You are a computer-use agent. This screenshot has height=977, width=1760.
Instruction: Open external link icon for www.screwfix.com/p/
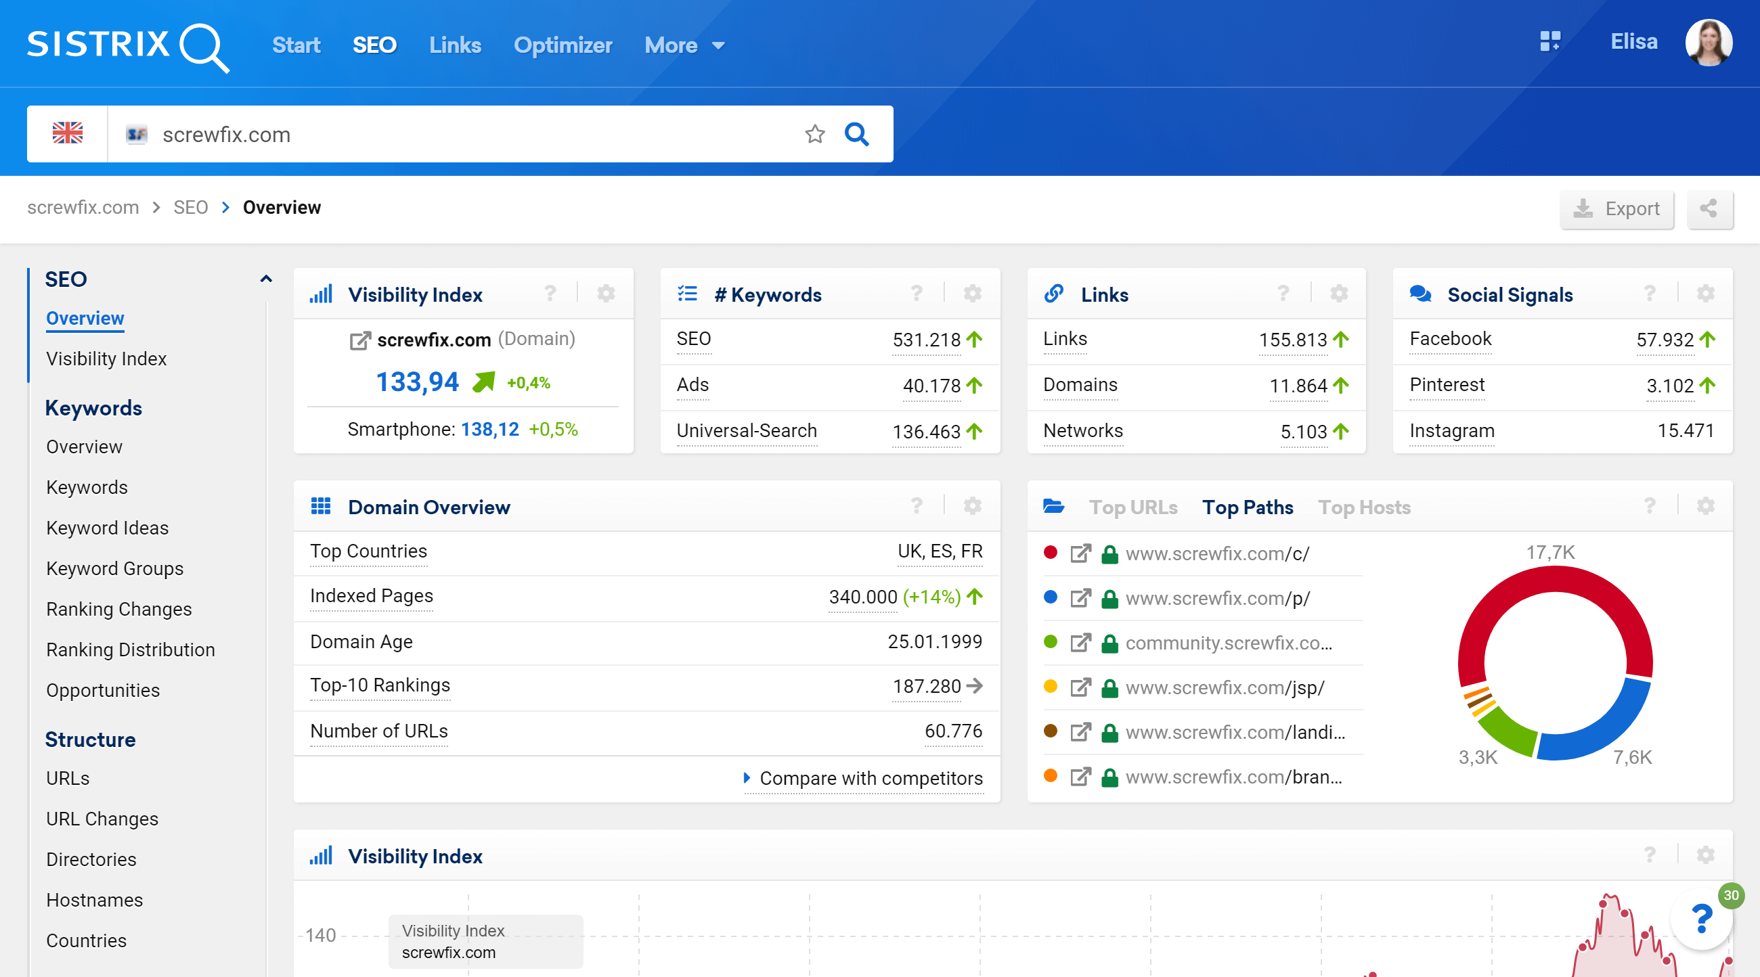[x=1080, y=598]
